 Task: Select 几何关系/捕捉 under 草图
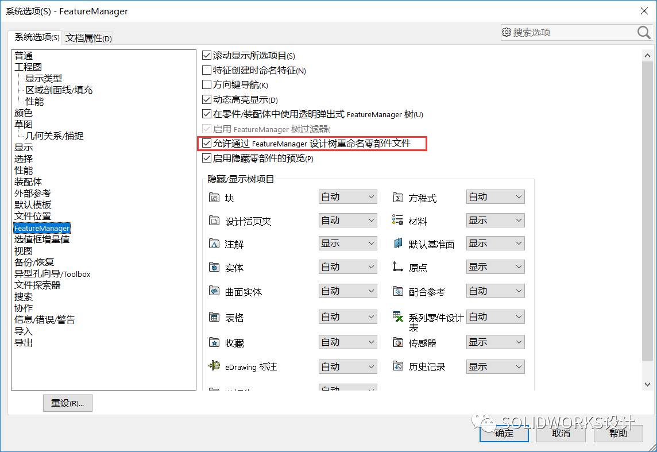coord(55,136)
